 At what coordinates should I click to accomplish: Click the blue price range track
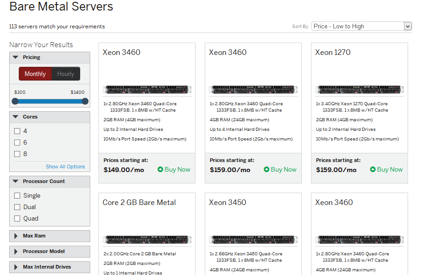[50, 101]
